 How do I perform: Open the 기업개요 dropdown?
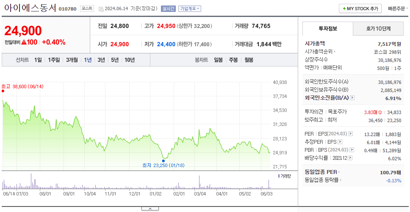click(190, 8)
